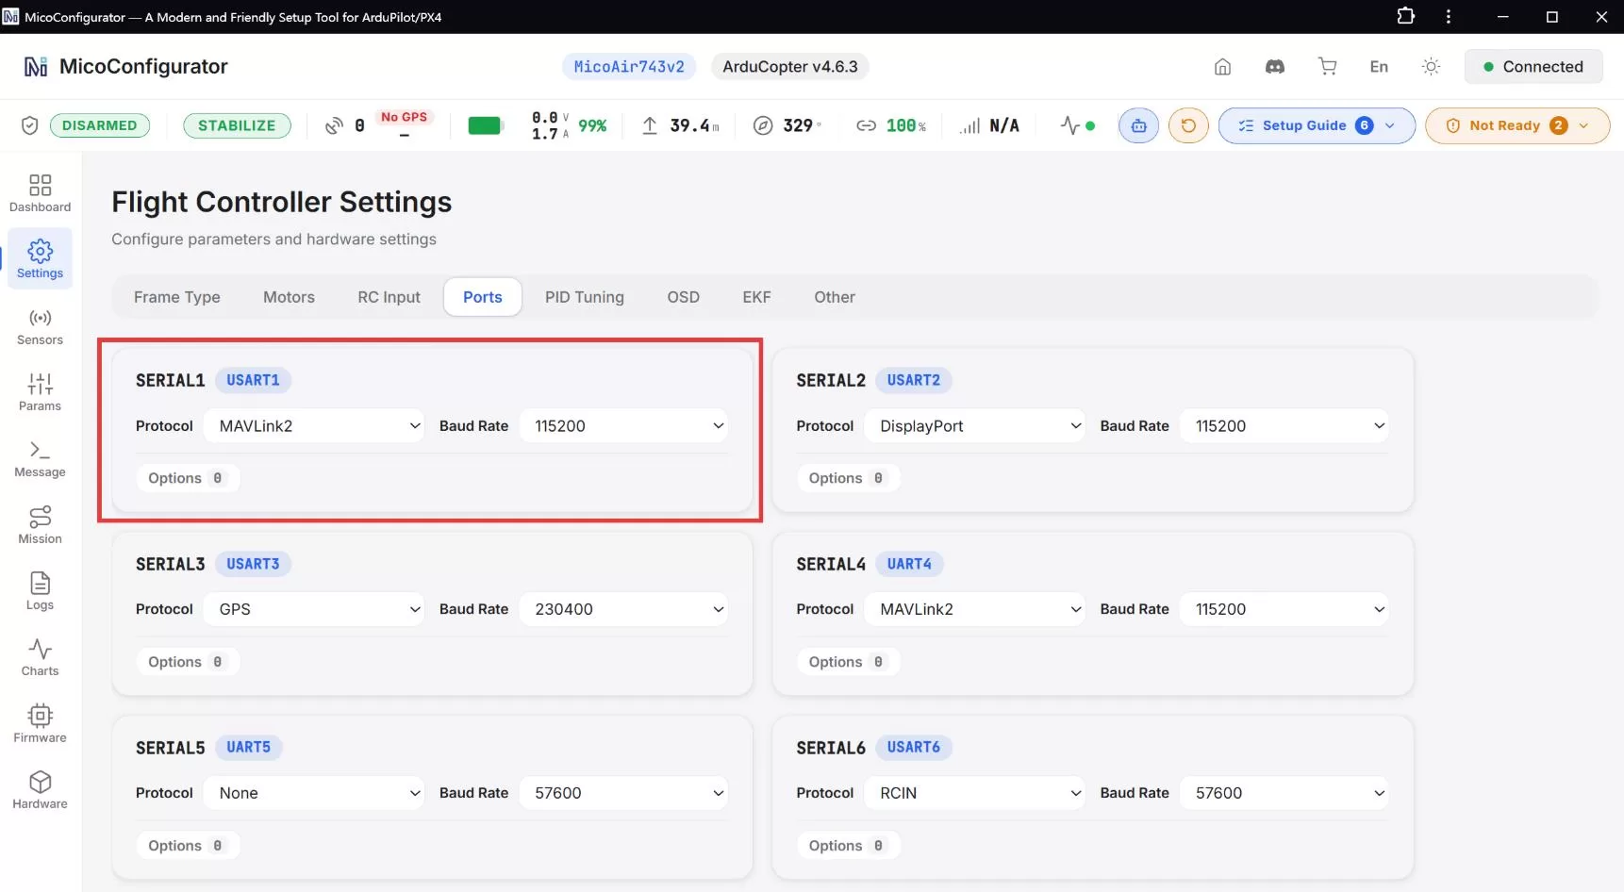The width and height of the screenshot is (1624, 892).
Task: Expand the Not Ready warnings dropdown
Action: [1517, 125]
